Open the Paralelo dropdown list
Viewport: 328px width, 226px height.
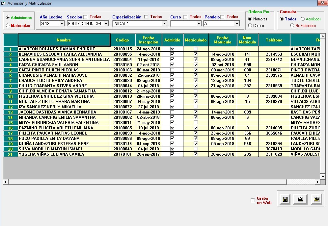(x=236, y=24)
